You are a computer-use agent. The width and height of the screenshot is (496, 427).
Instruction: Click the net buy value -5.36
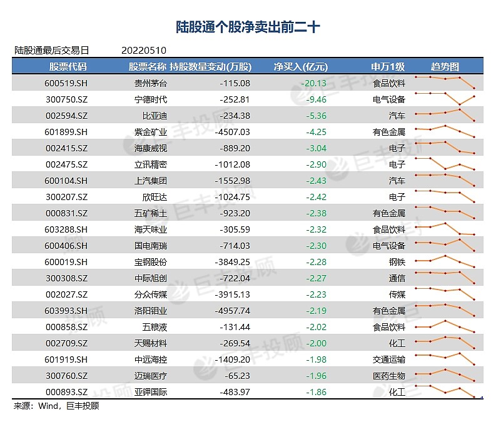(316, 116)
